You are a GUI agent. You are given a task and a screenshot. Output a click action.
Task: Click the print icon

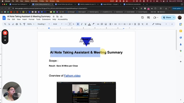17,24
